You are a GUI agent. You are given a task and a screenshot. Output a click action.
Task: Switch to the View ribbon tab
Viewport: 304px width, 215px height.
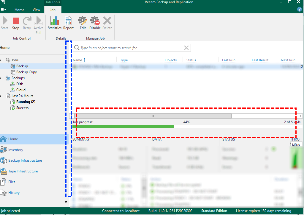pos(36,10)
